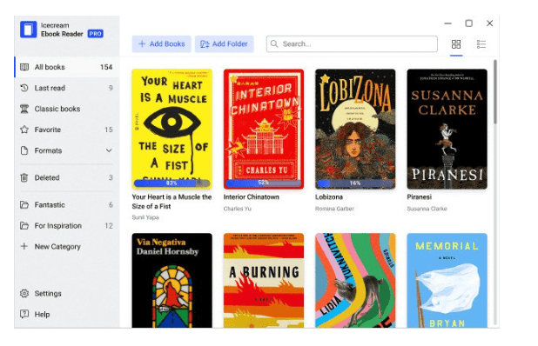
Task: Click the PRO badge
Action: [96, 34]
